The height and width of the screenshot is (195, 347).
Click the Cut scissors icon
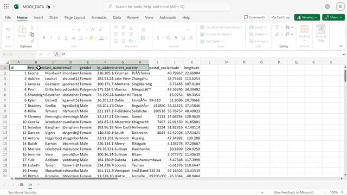click(32, 28)
